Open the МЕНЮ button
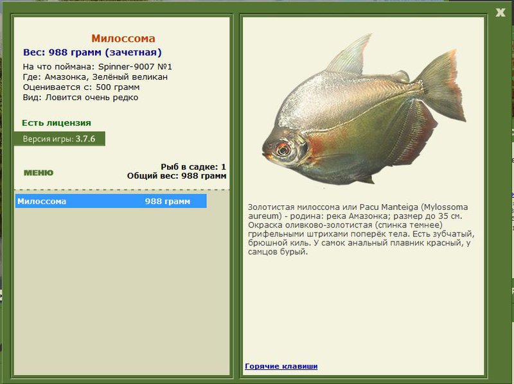 coord(39,173)
